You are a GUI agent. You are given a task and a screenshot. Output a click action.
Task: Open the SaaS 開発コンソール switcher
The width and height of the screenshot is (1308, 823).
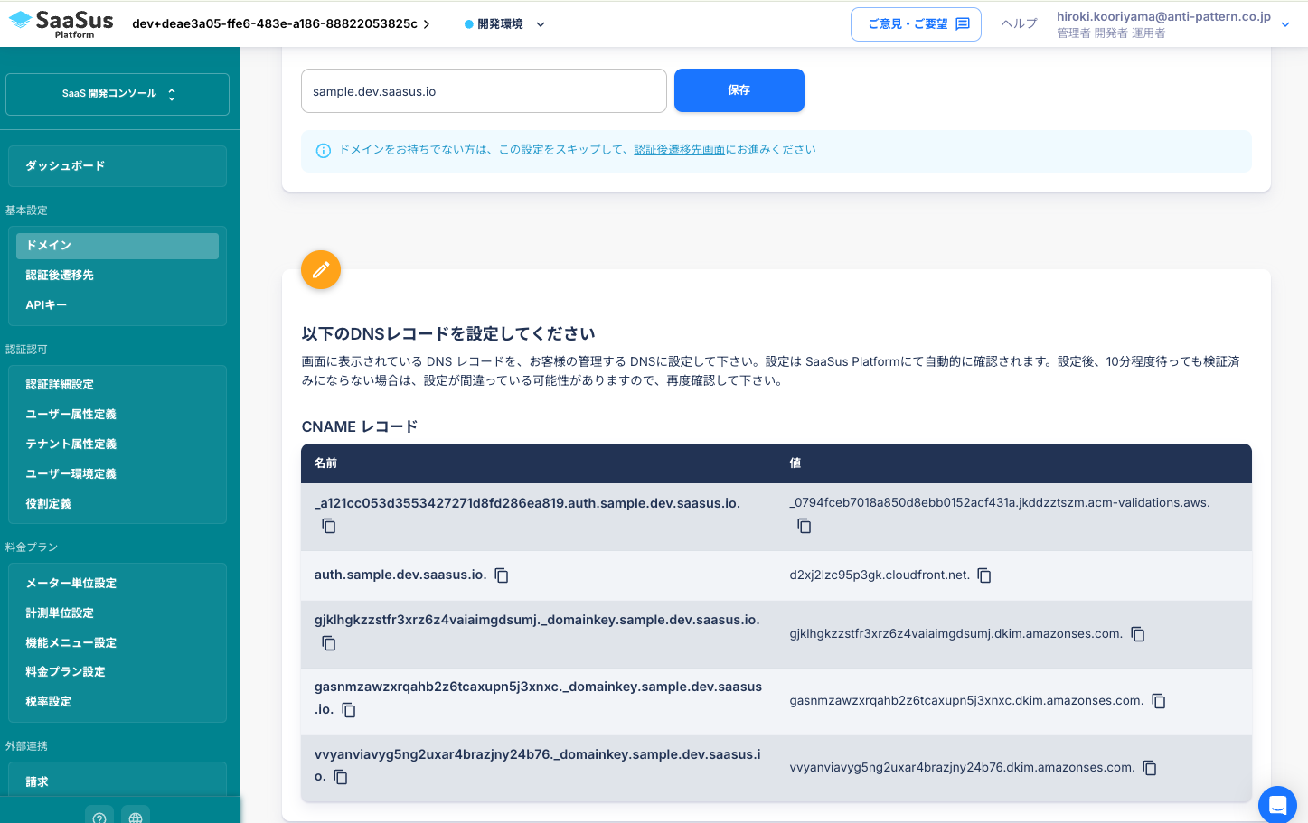117,93
